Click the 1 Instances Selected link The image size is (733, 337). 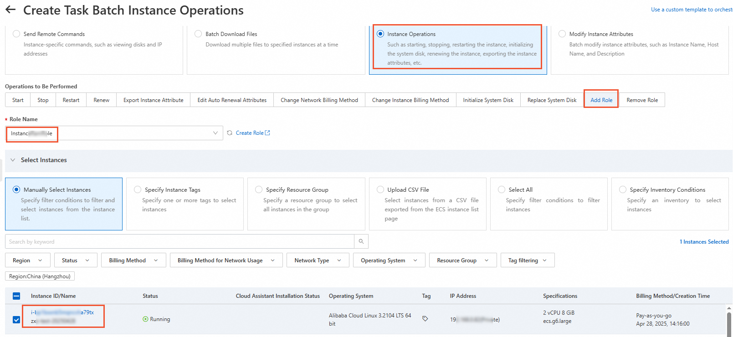pos(704,242)
